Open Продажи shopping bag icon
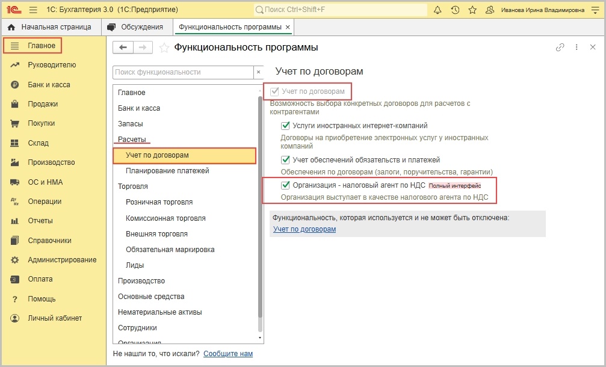Image resolution: width=606 pixels, height=367 pixels. pos(14,104)
